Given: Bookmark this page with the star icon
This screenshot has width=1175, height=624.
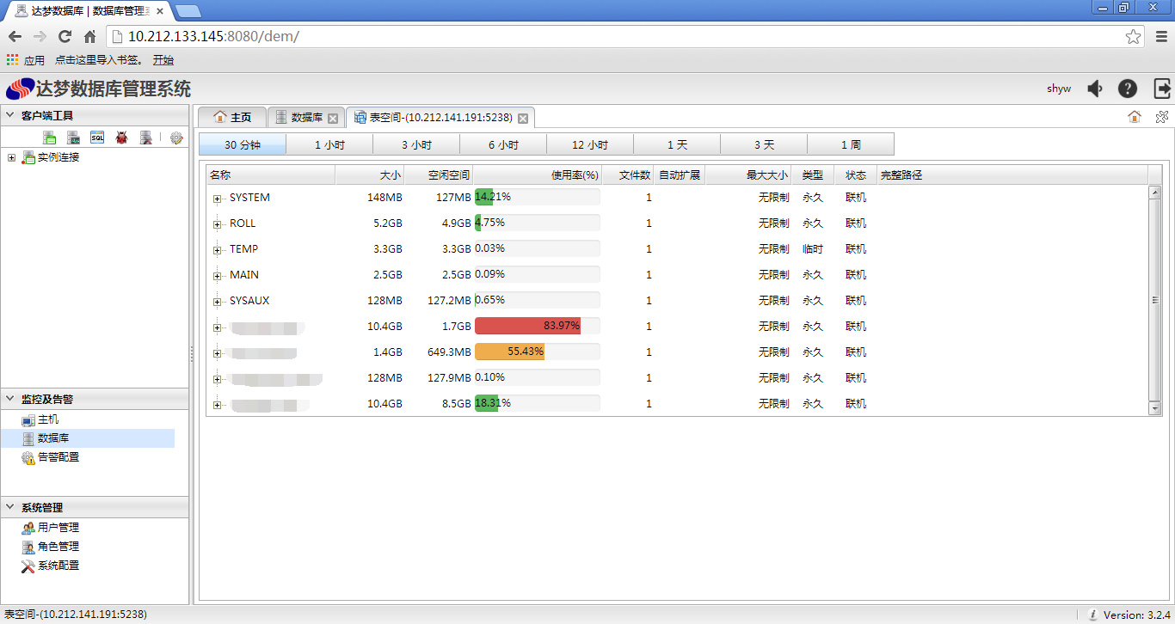Looking at the screenshot, I should click(1134, 36).
